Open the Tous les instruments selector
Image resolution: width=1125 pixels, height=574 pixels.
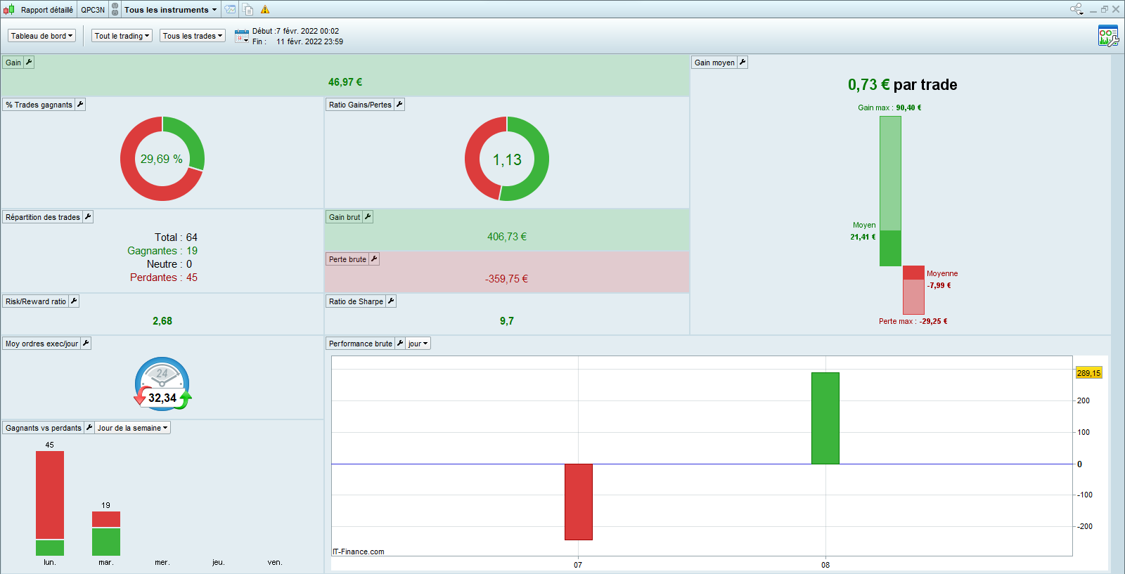[x=171, y=10]
